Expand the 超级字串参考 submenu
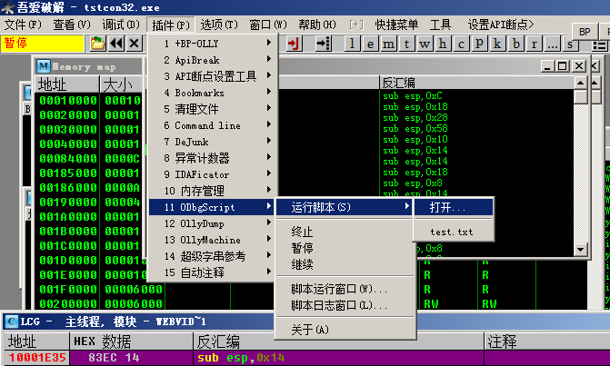 (212, 256)
